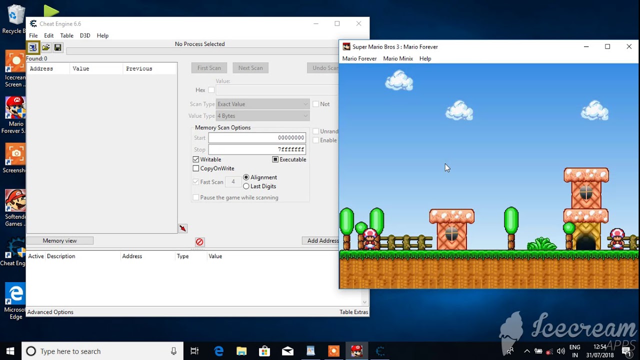Screen dimensions: 640x360
Task: Click the Previous column header
Action: point(149,68)
